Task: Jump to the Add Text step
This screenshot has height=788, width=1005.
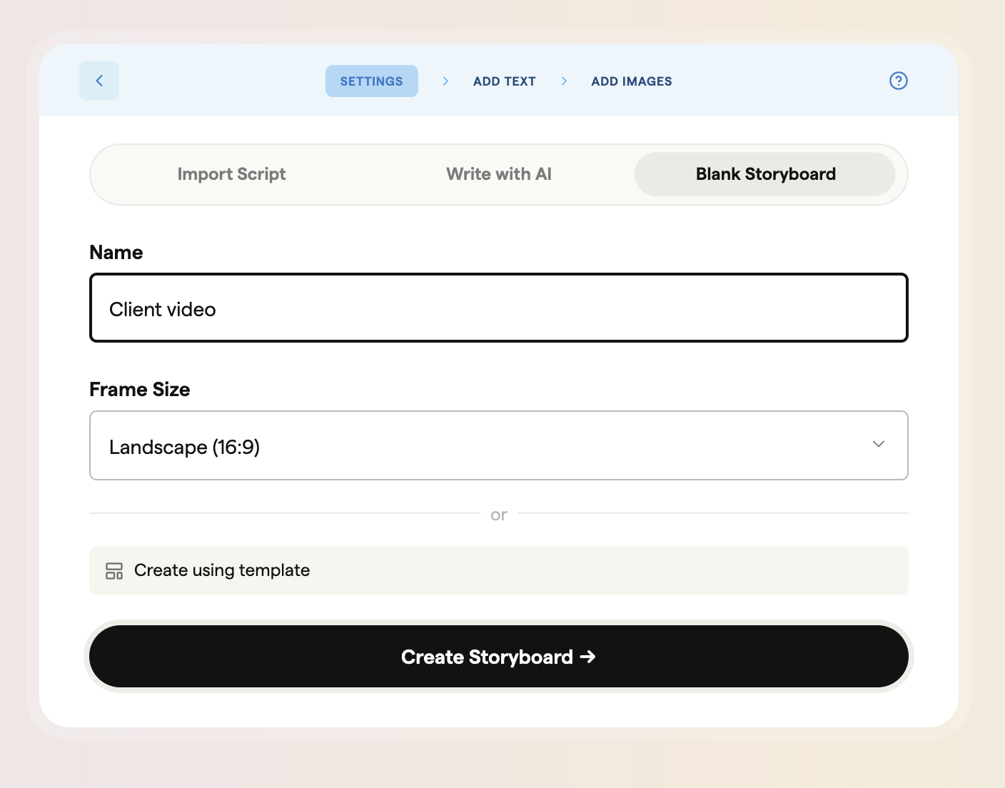Action: [504, 81]
